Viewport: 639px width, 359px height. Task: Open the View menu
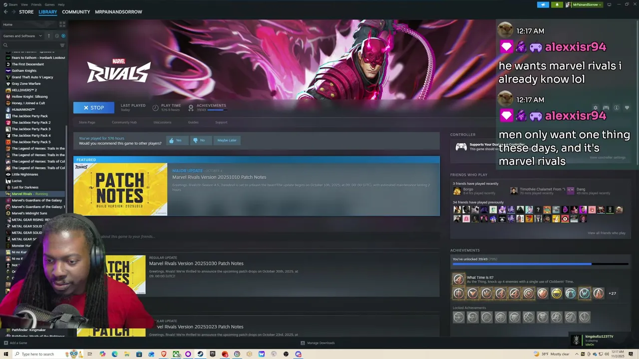pos(24,4)
